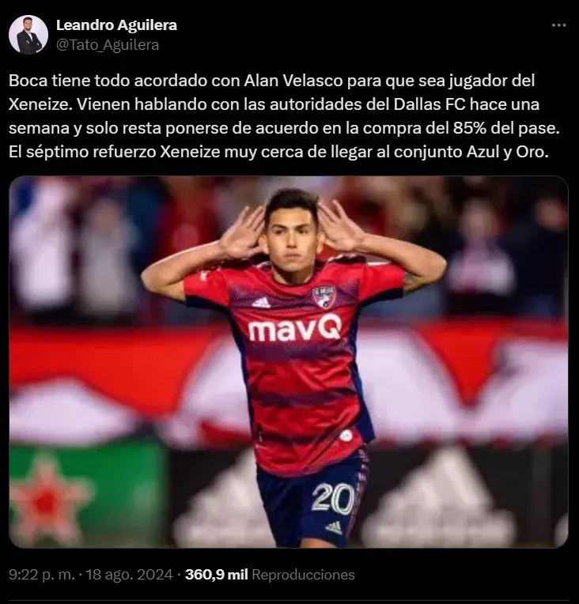
Task: Click the 18 ago. 2024 date
Action: [129, 574]
